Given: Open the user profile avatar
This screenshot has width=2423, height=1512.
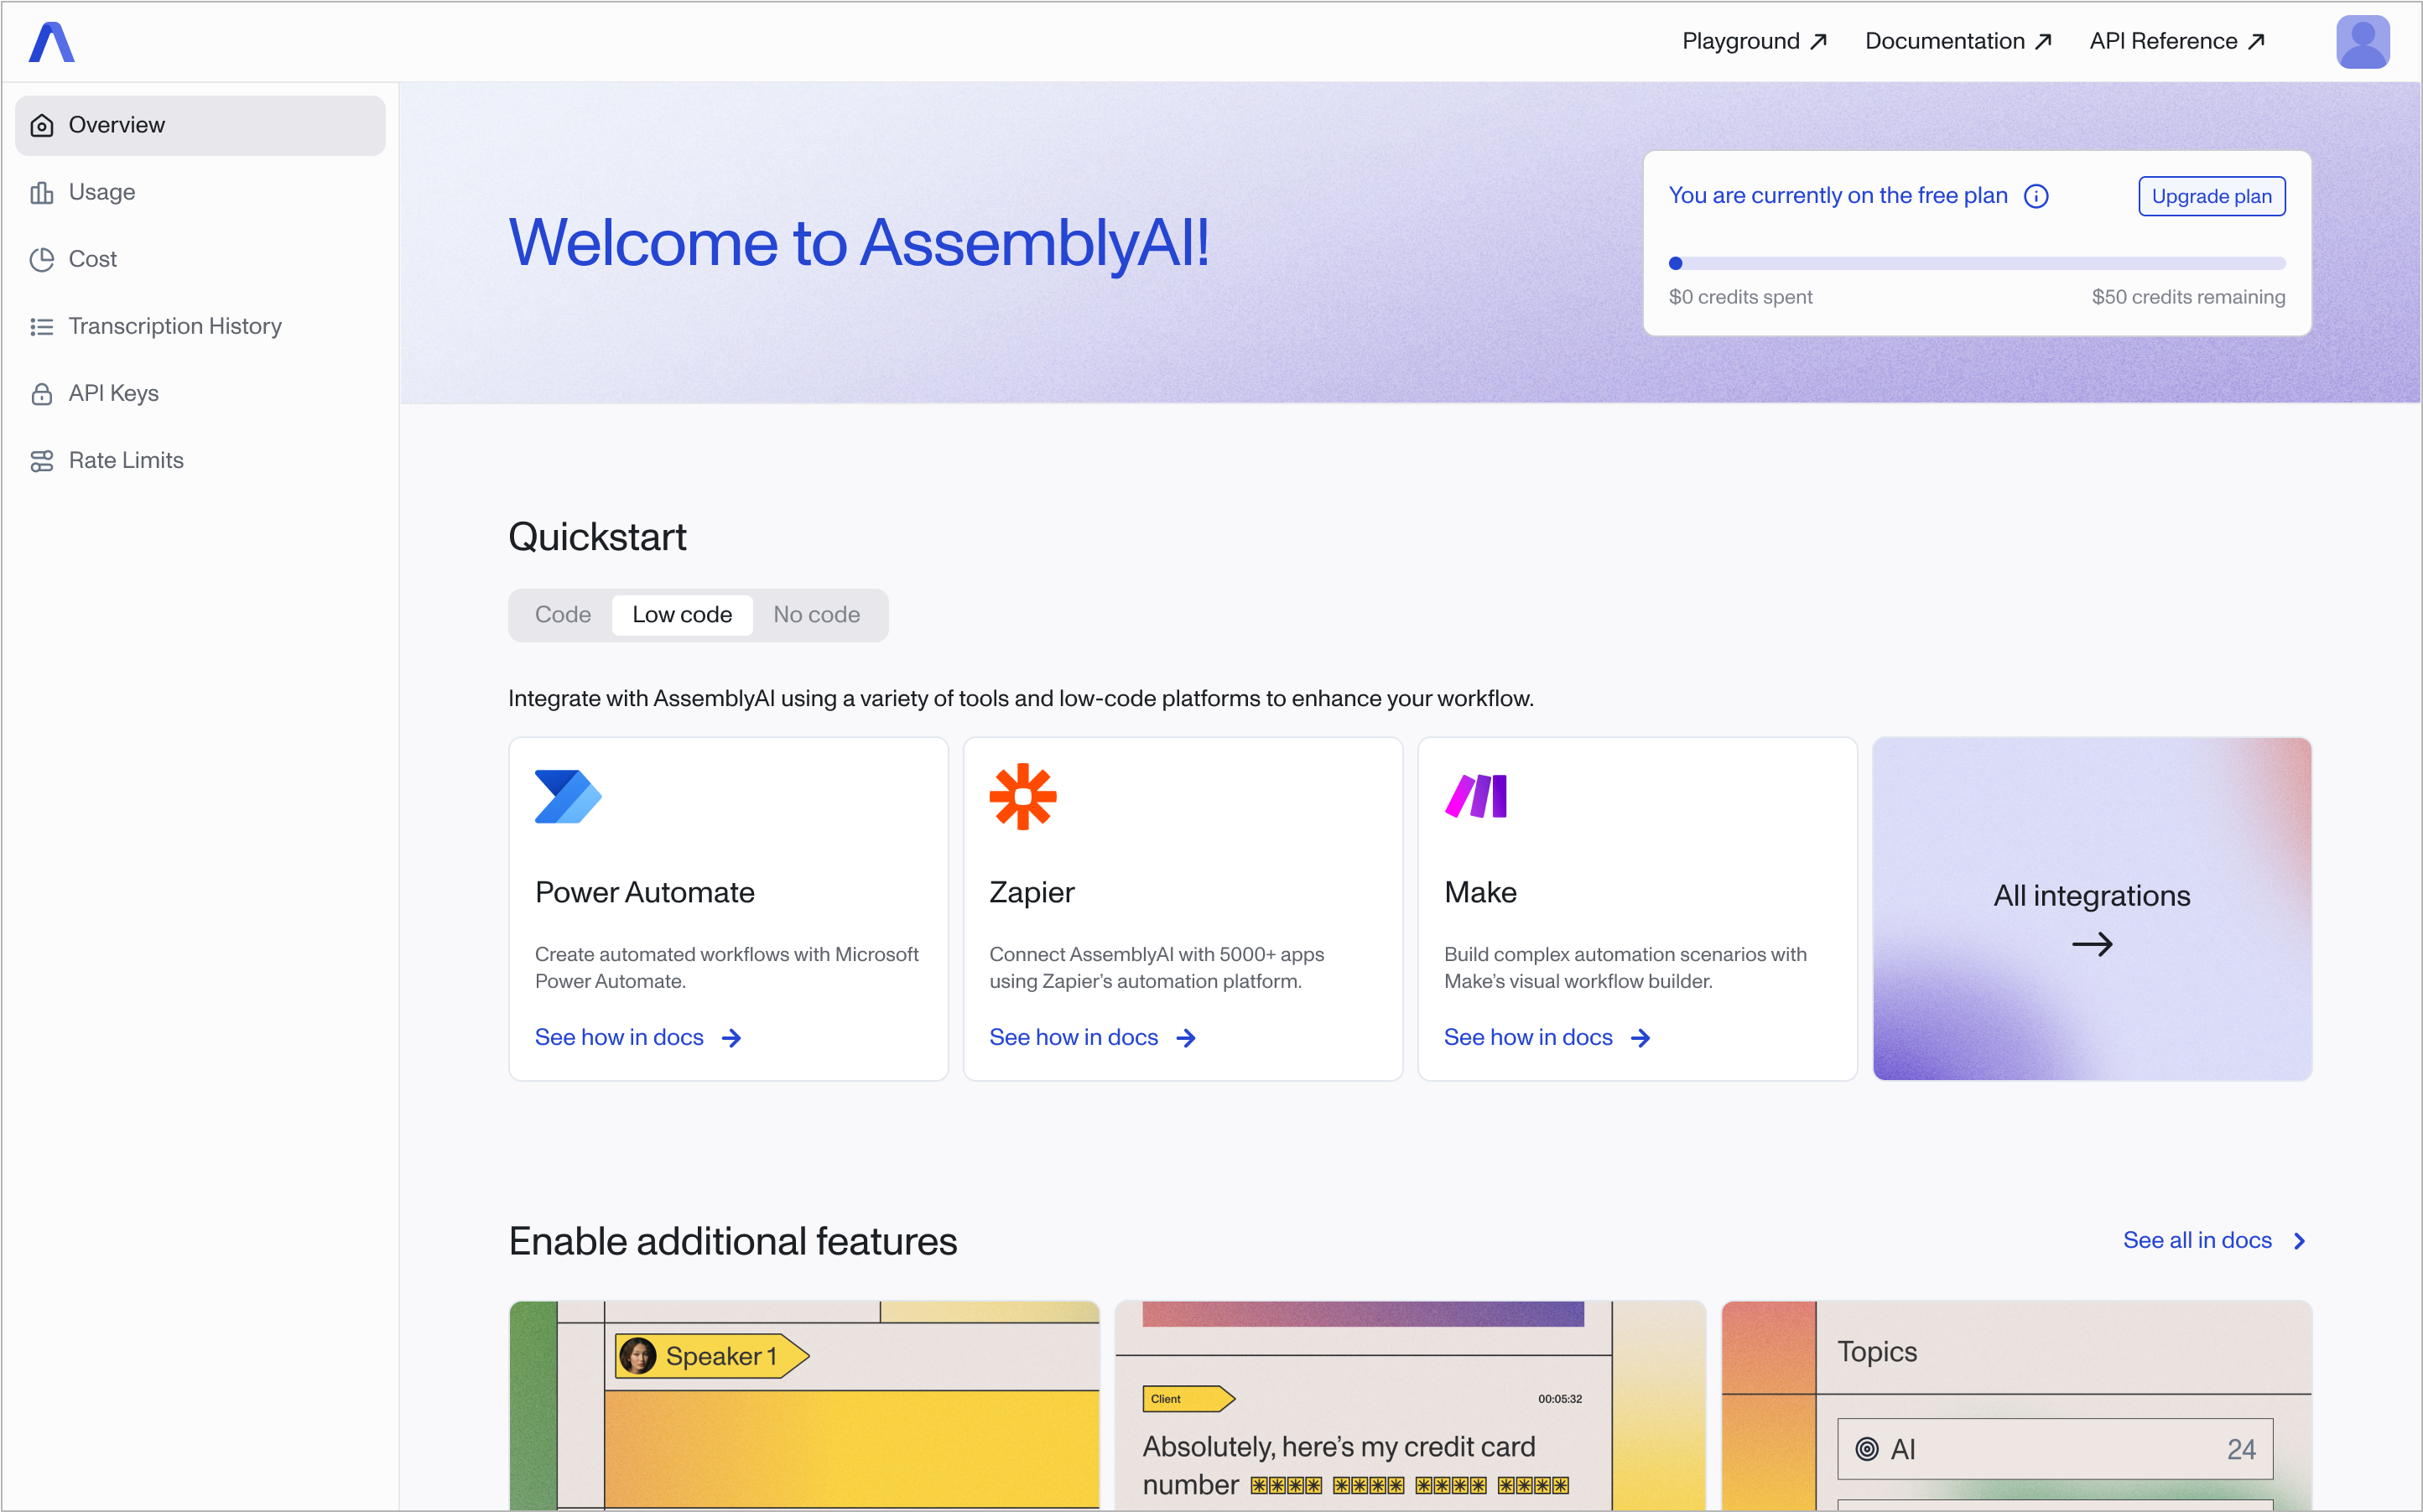Looking at the screenshot, I should coord(2362,42).
